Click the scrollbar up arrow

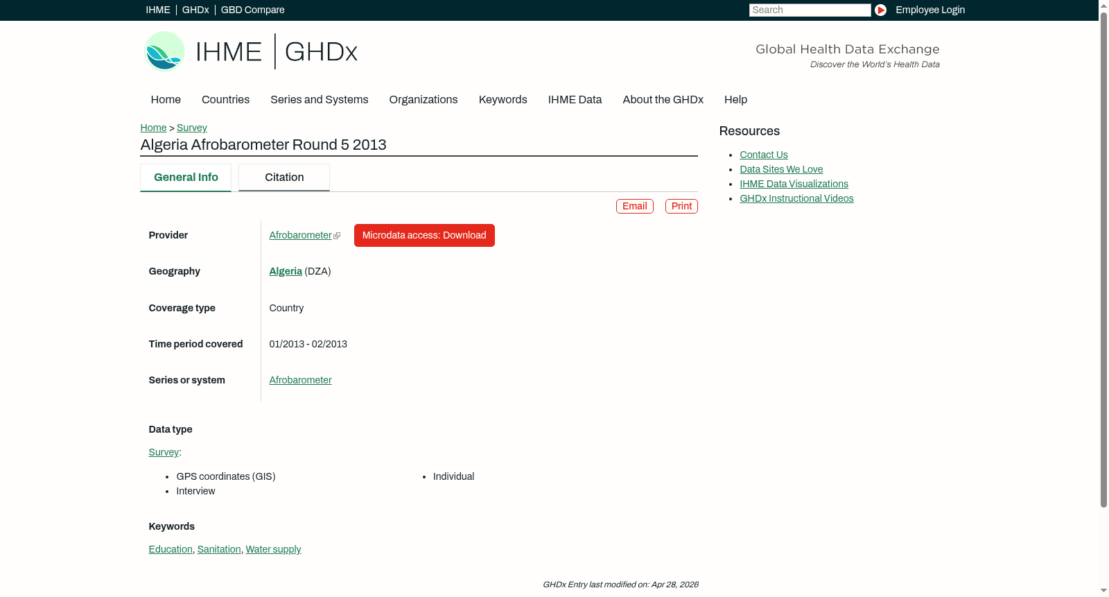coord(1103,5)
